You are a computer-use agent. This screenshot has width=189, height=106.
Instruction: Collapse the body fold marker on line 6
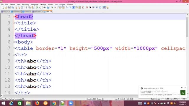[x=14, y=42]
